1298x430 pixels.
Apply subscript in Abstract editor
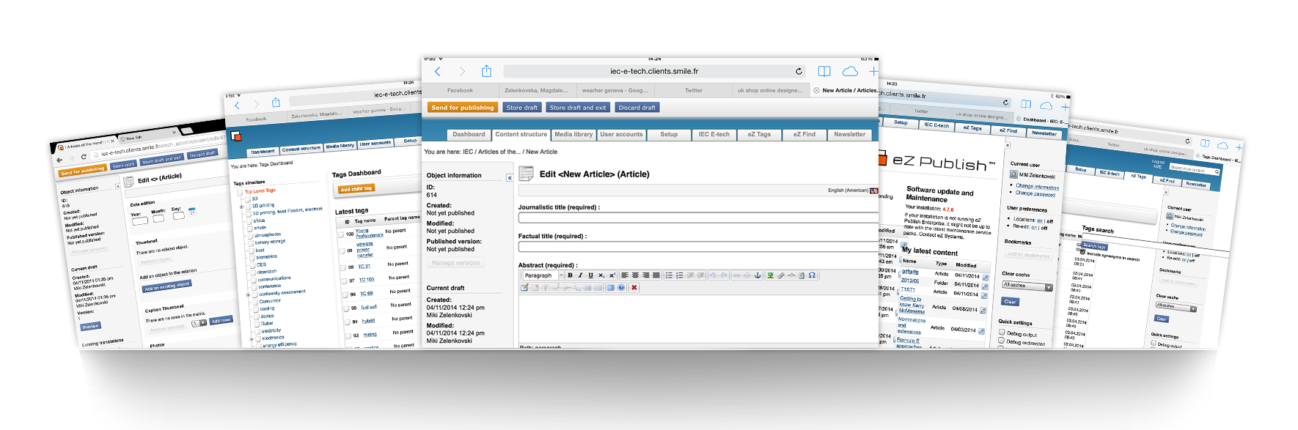(x=601, y=275)
